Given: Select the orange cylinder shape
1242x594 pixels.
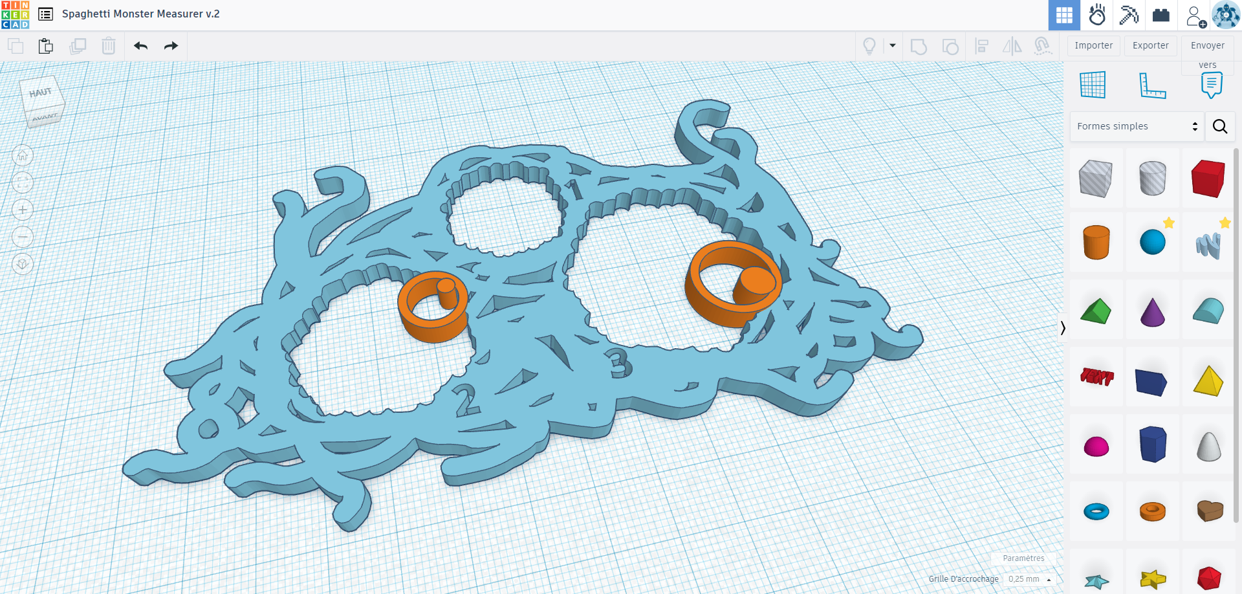Looking at the screenshot, I should (x=1096, y=243).
